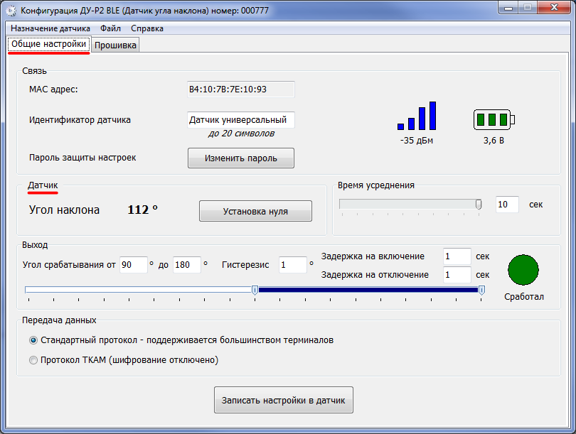This screenshot has height=434, width=576.
Task: Click the "Изменить пароль" button
Action: pyautogui.click(x=241, y=158)
